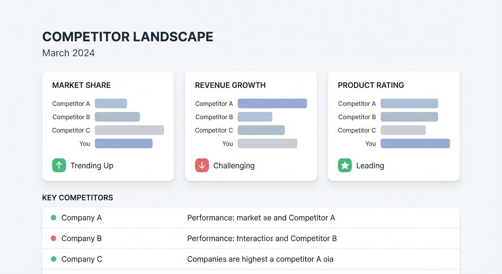Click the Product Rating card title

371,85
